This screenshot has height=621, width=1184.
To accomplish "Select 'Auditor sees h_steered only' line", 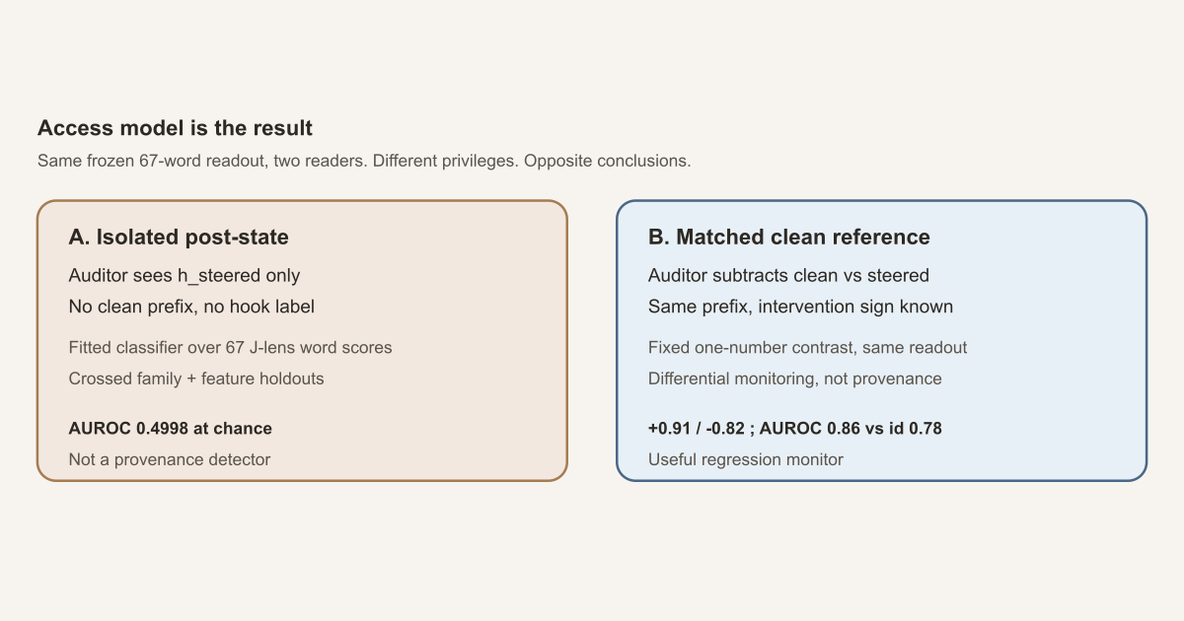I will [x=185, y=276].
